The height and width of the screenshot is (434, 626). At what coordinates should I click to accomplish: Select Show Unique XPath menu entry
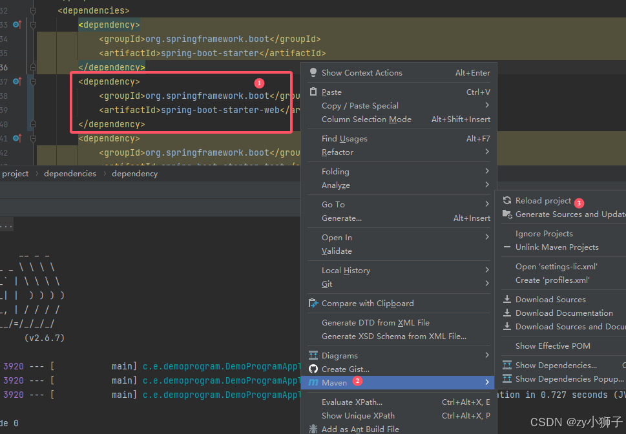(399, 416)
